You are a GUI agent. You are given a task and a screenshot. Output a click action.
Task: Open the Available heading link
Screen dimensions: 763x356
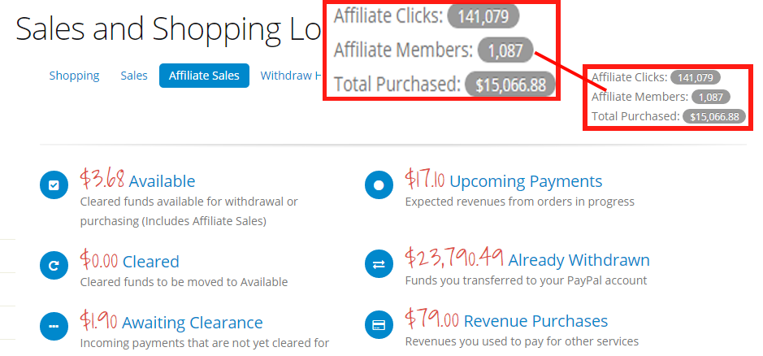(162, 181)
